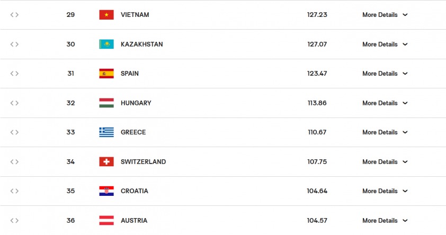
Task: Click the Austria flag icon
Action: 106,221
